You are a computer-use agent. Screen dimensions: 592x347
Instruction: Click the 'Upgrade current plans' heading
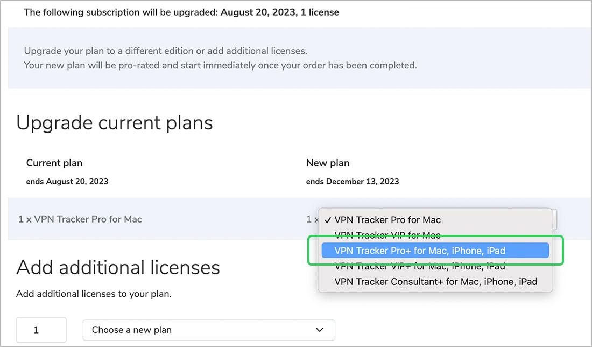click(115, 123)
